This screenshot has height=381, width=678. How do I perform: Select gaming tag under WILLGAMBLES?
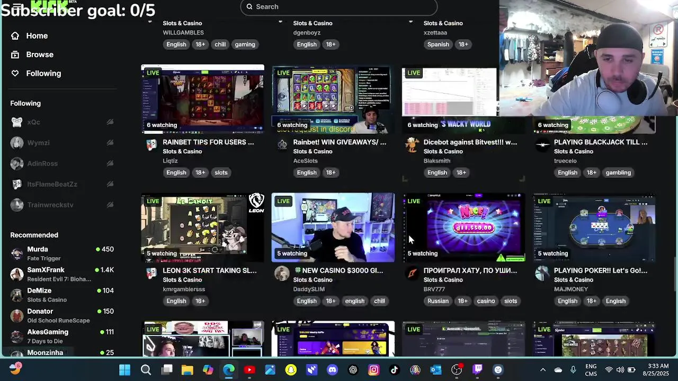(245, 44)
